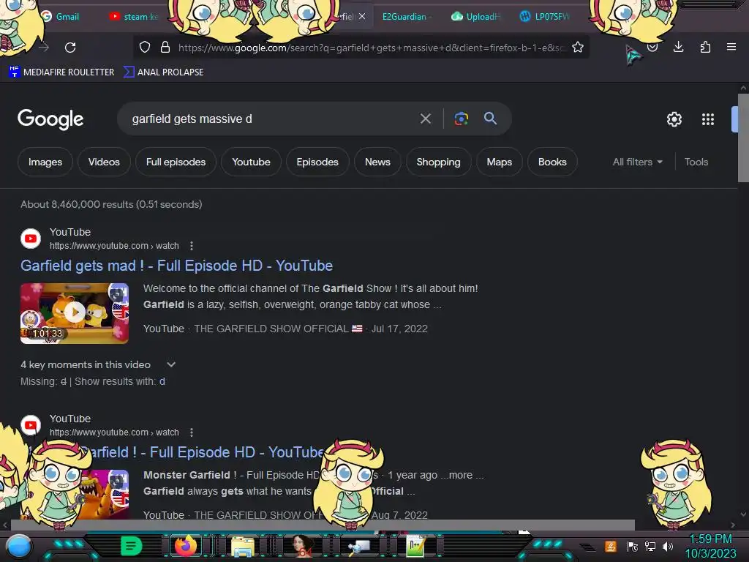
Task: Open the Action Center flag tray icon
Action: pos(632,546)
